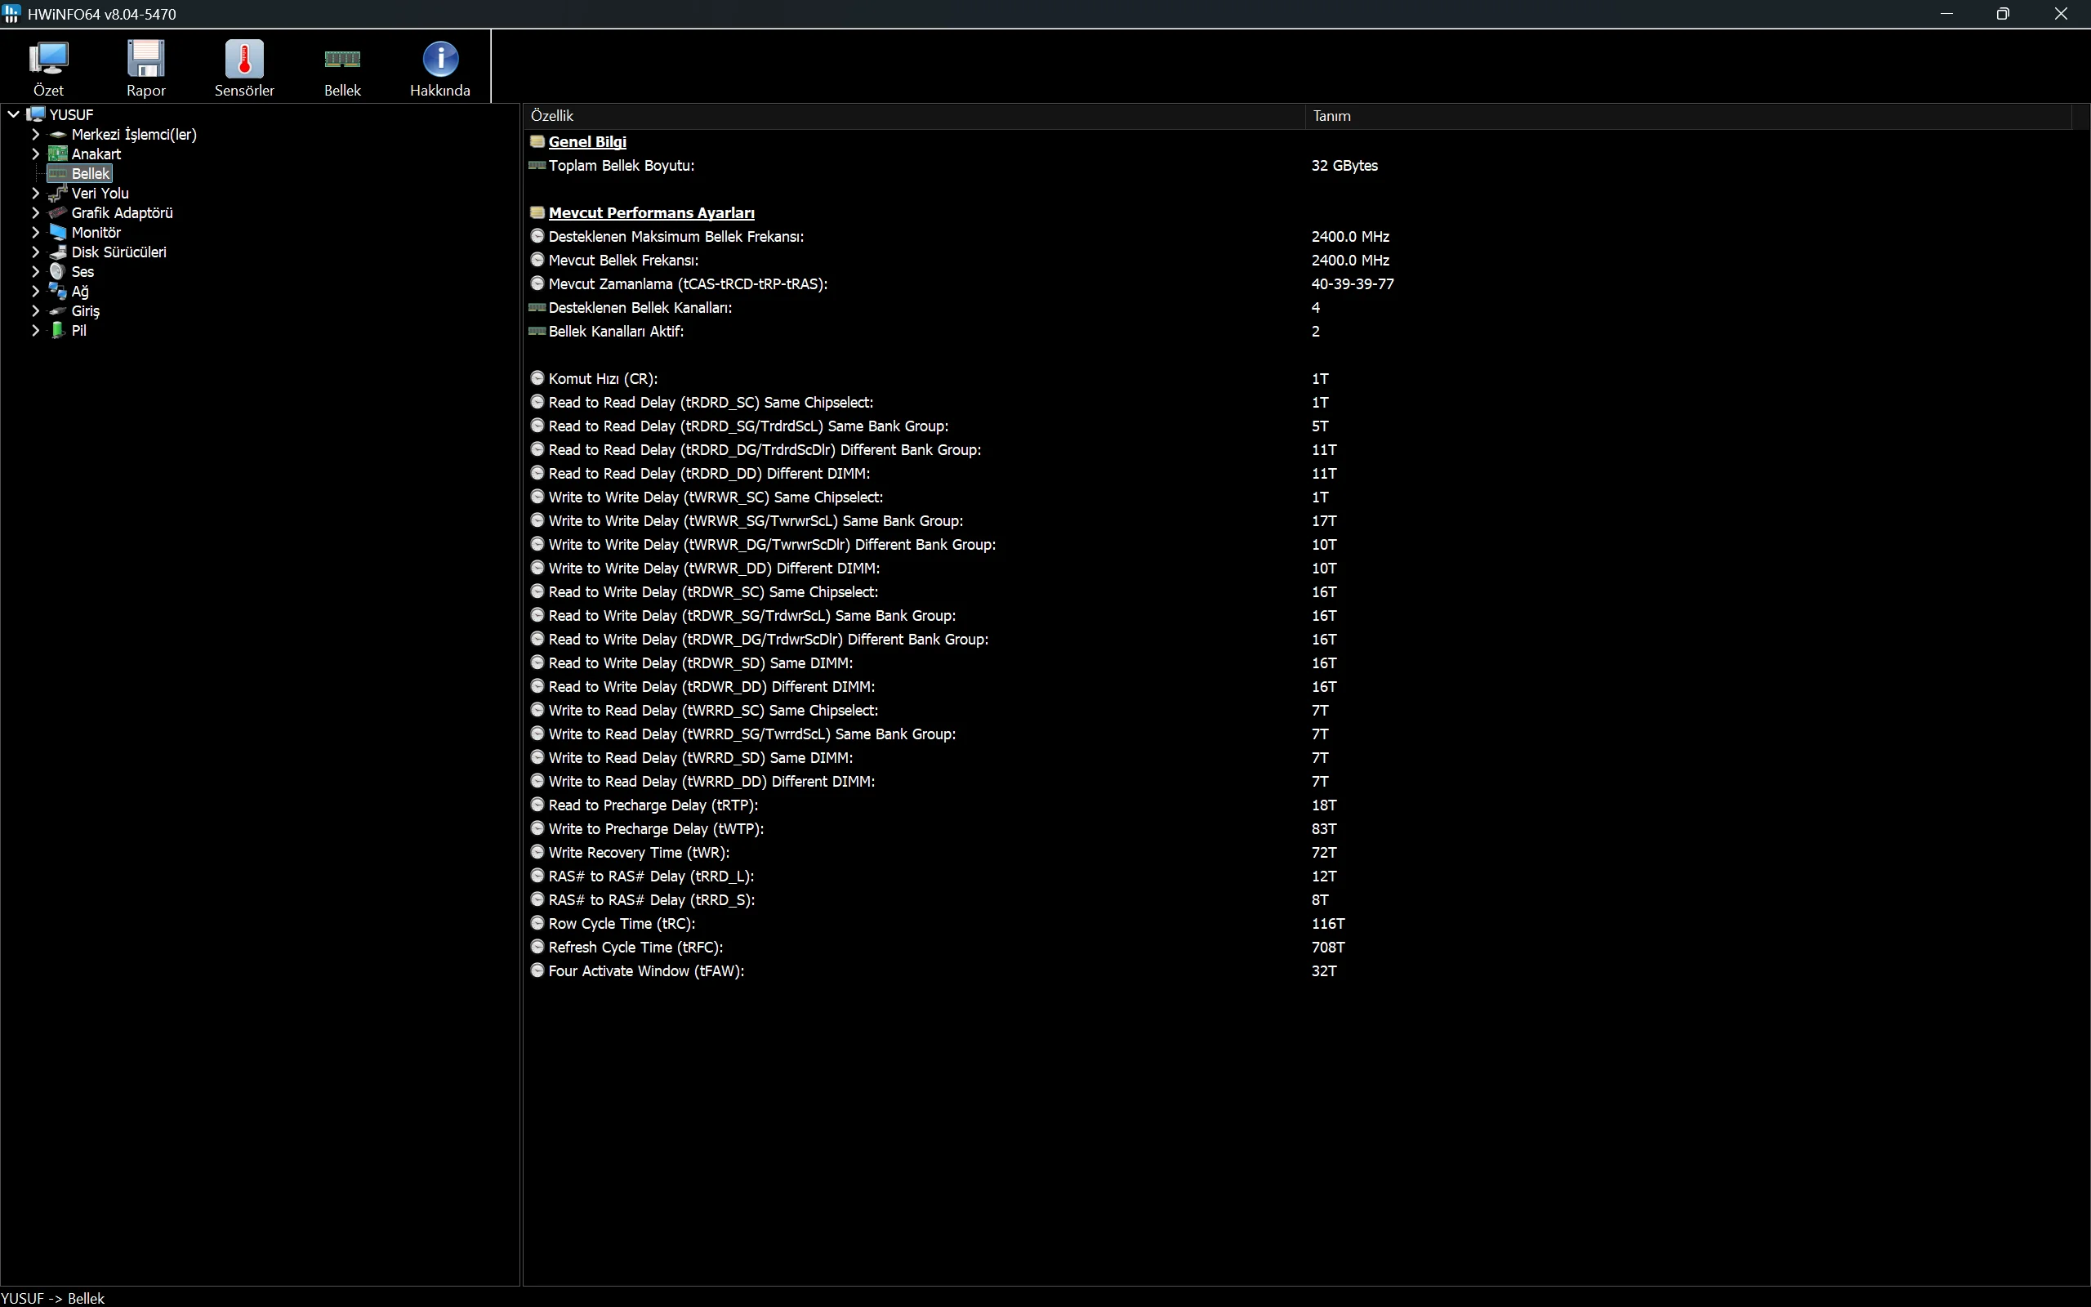The height and width of the screenshot is (1307, 2091).
Task: Expand the Disk Sürücüleri node
Action: (35, 252)
